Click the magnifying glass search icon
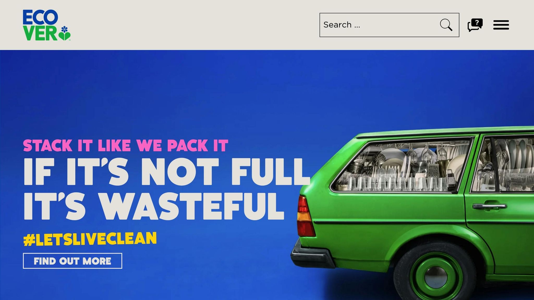Screen dimensions: 534x300 pos(446,25)
